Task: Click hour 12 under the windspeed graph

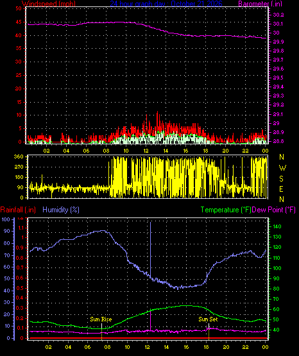Action: tap(146, 151)
